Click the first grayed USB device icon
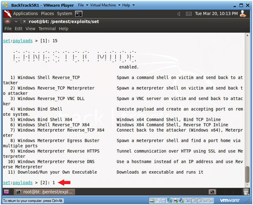 pos(193,201)
